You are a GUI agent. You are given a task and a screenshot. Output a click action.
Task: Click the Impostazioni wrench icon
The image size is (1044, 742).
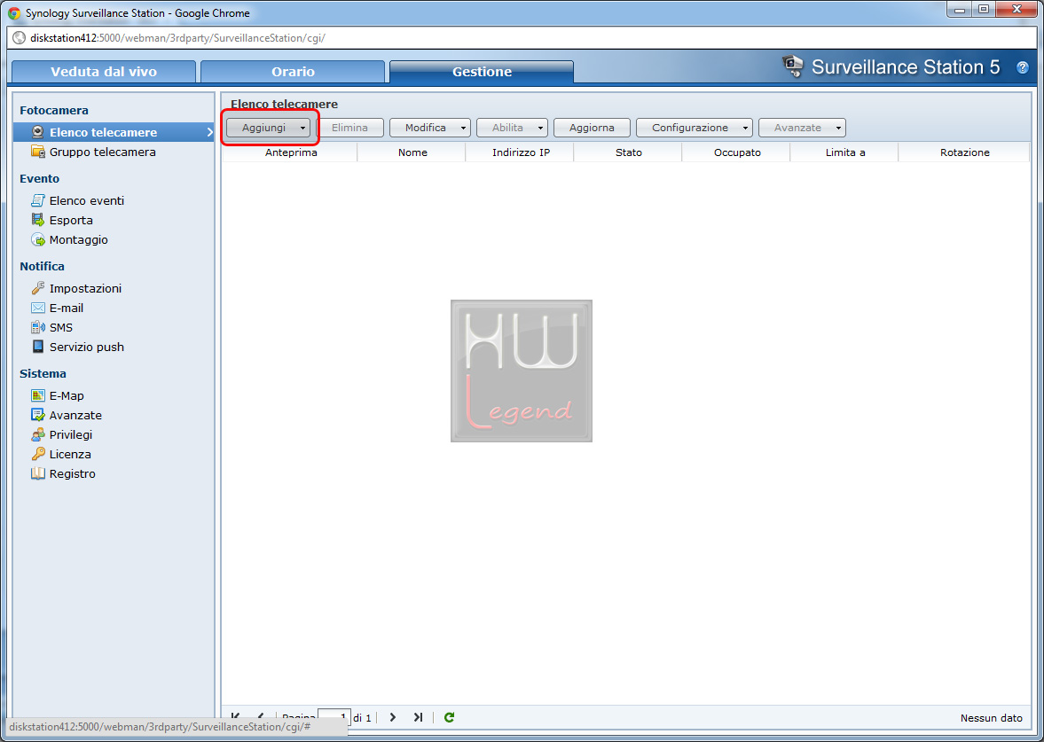tap(38, 288)
